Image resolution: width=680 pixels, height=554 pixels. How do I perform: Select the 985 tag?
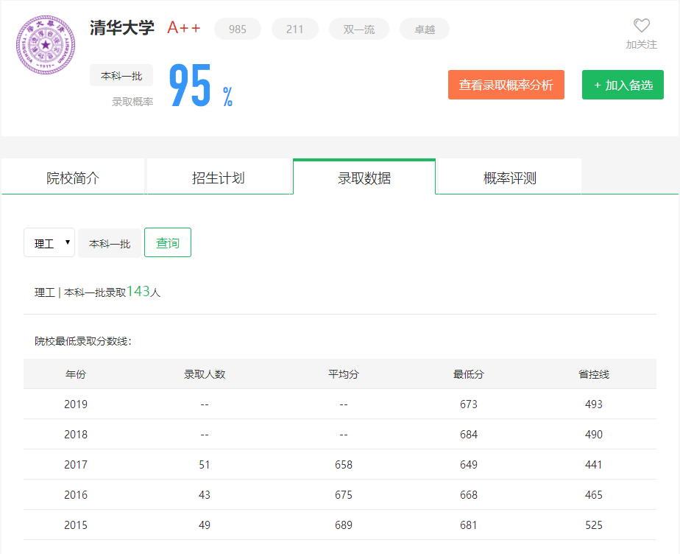pyautogui.click(x=238, y=29)
